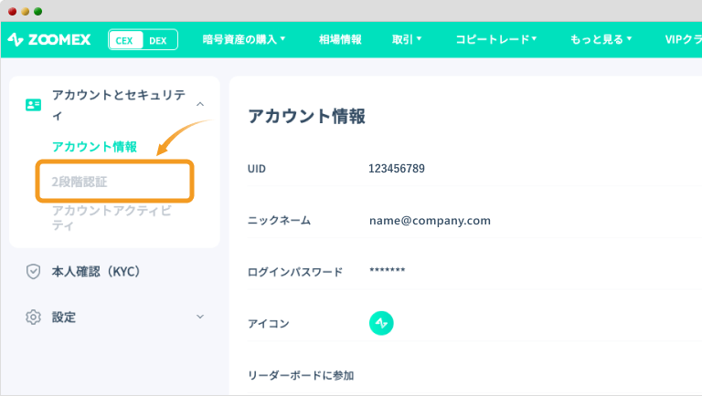Click the リーダーボードに参加 label
This screenshot has width=702, height=396.
tap(301, 375)
